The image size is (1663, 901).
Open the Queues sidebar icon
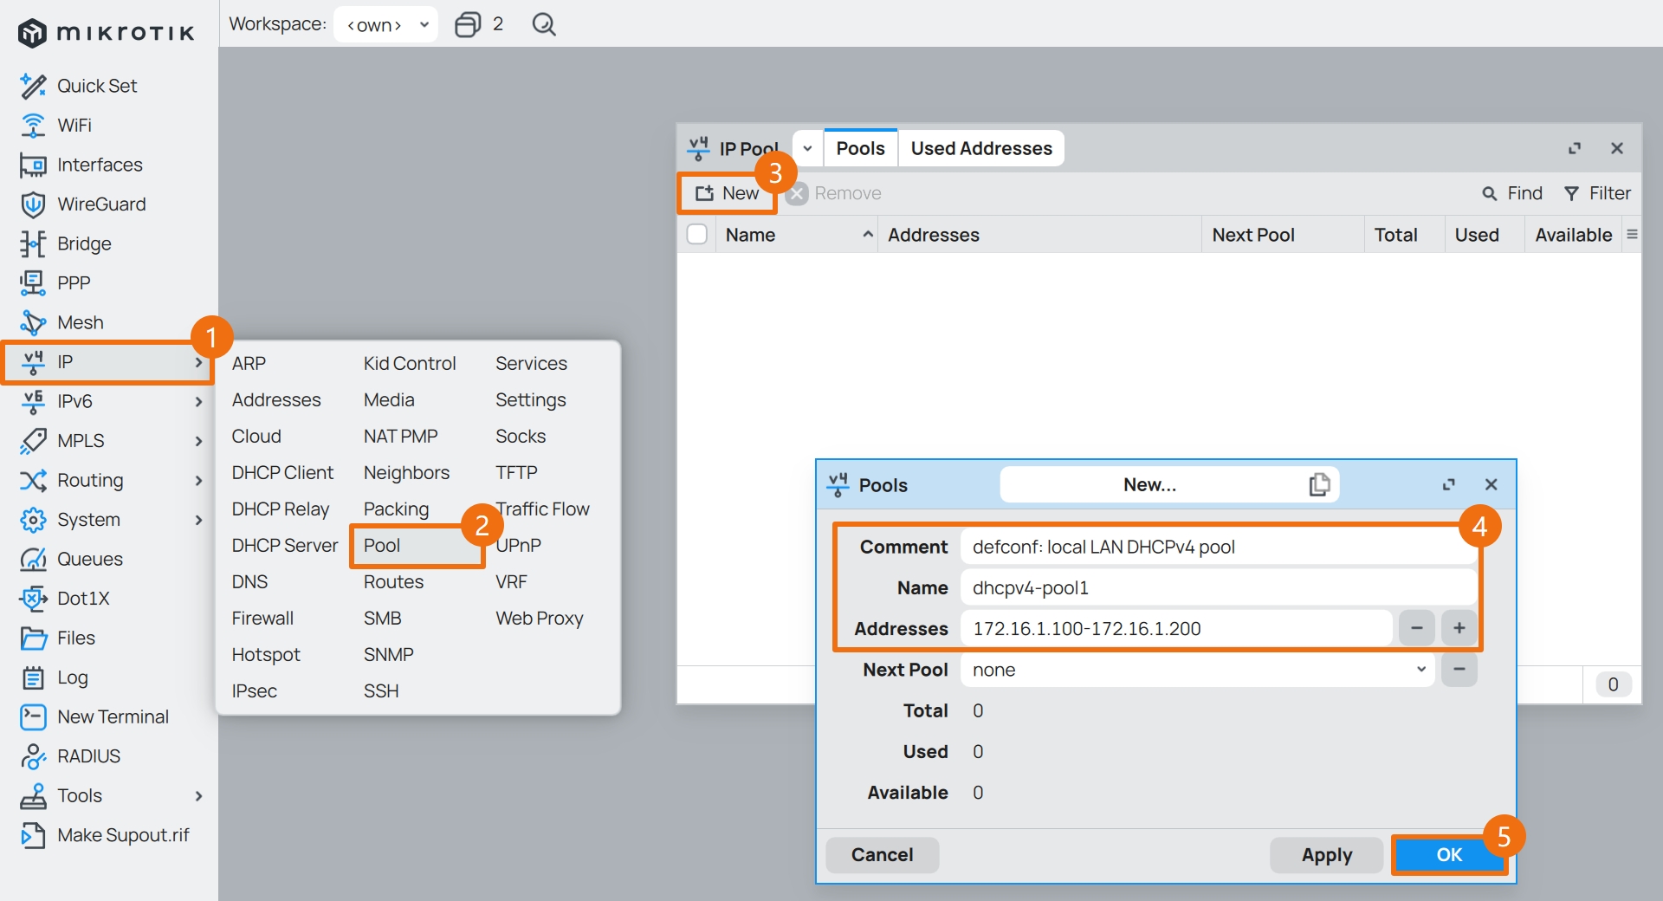coord(33,559)
